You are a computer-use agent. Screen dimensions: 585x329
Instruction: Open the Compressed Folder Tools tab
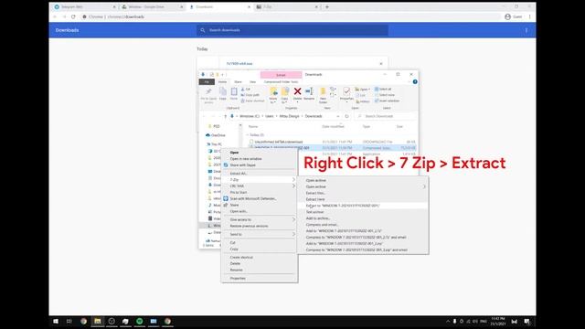281,81
